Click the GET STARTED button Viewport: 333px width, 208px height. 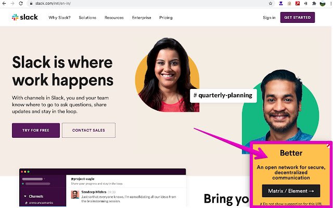[298, 17]
